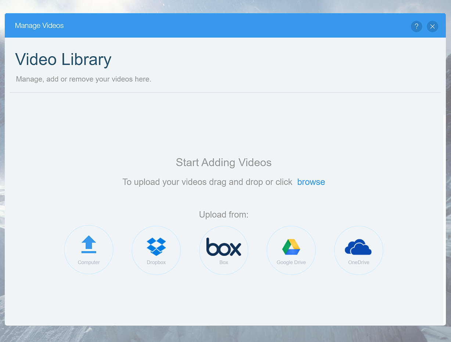The height and width of the screenshot is (342, 451).
Task: Pick OneDrive as upload source
Action: tap(358, 250)
